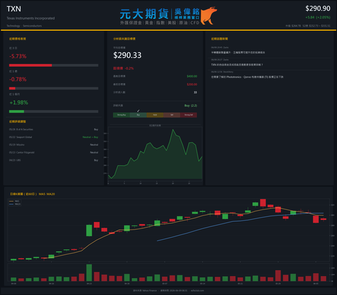This screenshot has height=295, width=337.
Task: Click the red progress bar under -0.78%
Action: [x=12, y=88]
